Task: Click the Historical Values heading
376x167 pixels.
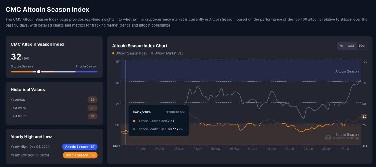Action: coord(28,90)
